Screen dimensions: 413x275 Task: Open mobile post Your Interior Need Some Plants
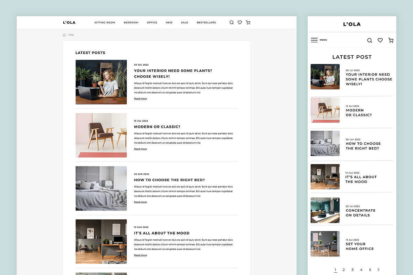(369, 79)
